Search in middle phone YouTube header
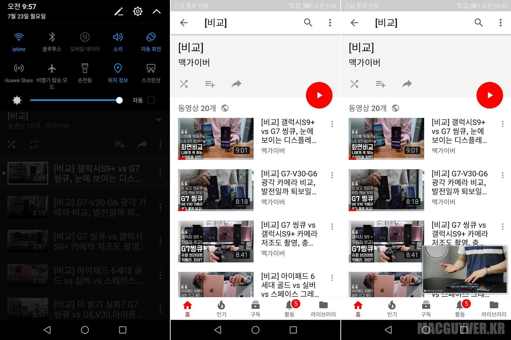This screenshot has width=511, height=340. (x=308, y=22)
